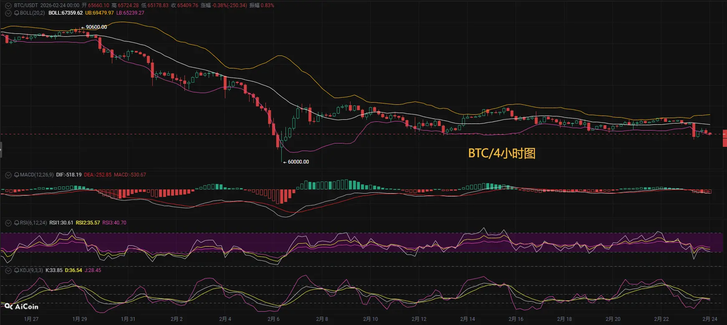Viewport: 727px width, 325px height.
Task: Click the RSI3:40.70 value
Action: coord(114,223)
